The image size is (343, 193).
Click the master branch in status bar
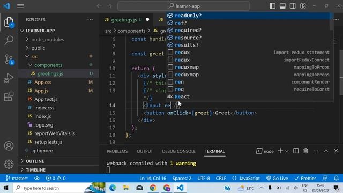point(17,178)
